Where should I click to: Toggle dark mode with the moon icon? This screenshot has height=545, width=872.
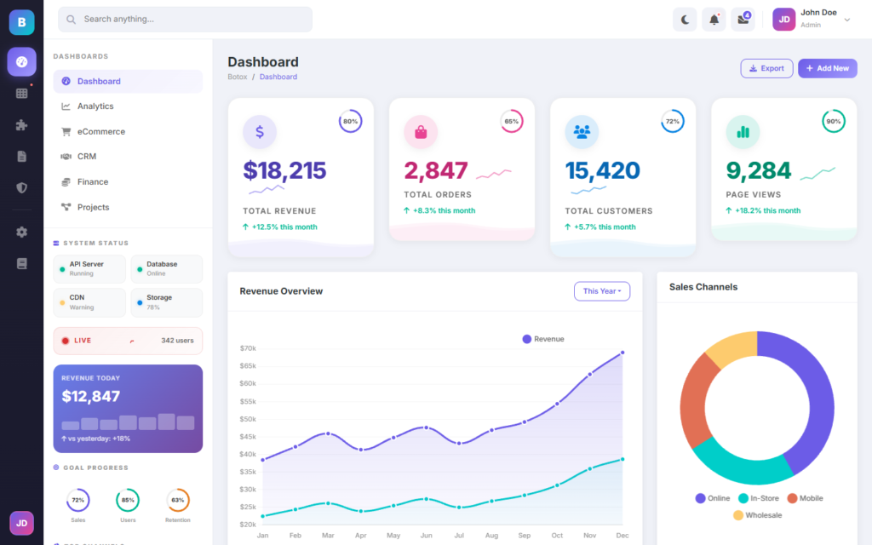[x=685, y=20]
